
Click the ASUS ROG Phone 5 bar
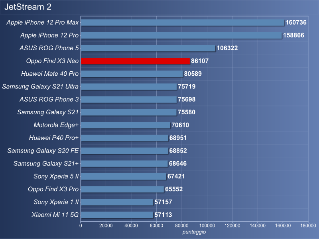coord(148,48)
